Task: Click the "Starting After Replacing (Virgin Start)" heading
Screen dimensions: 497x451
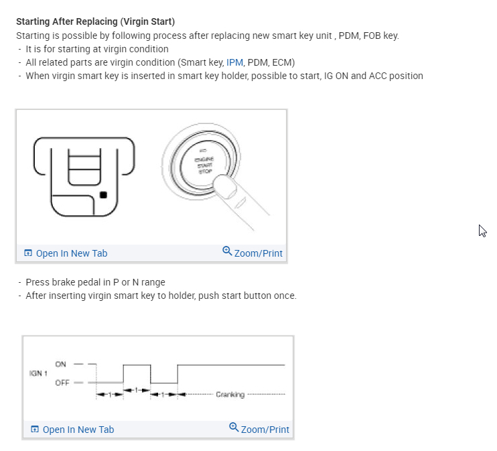Action: (x=95, y=22)
